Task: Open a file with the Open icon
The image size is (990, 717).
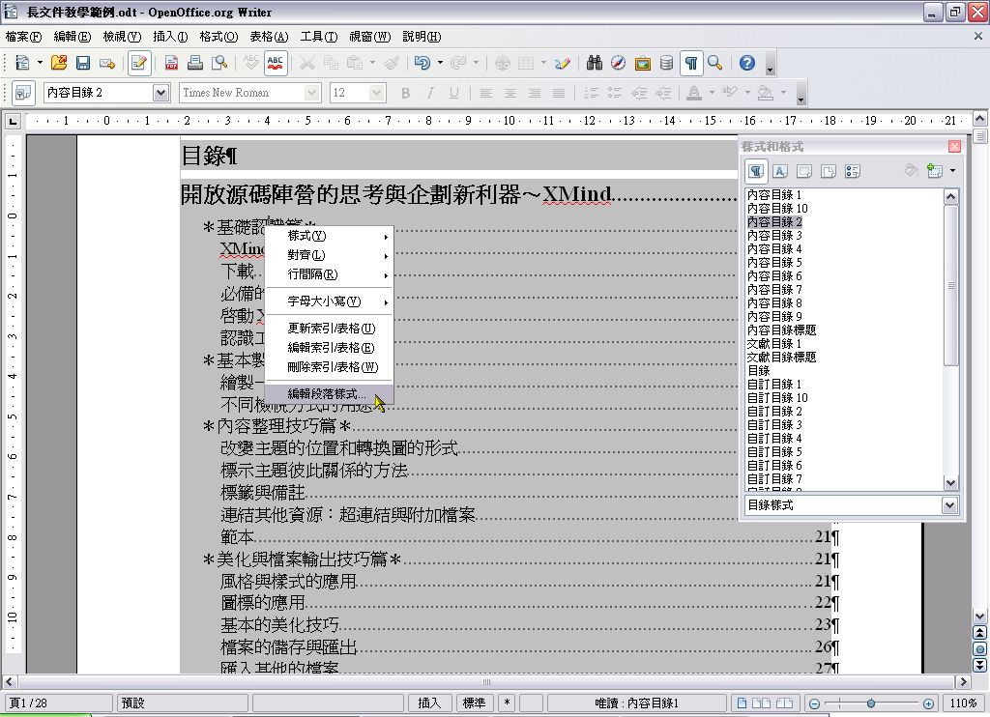Action: [59, 63]
